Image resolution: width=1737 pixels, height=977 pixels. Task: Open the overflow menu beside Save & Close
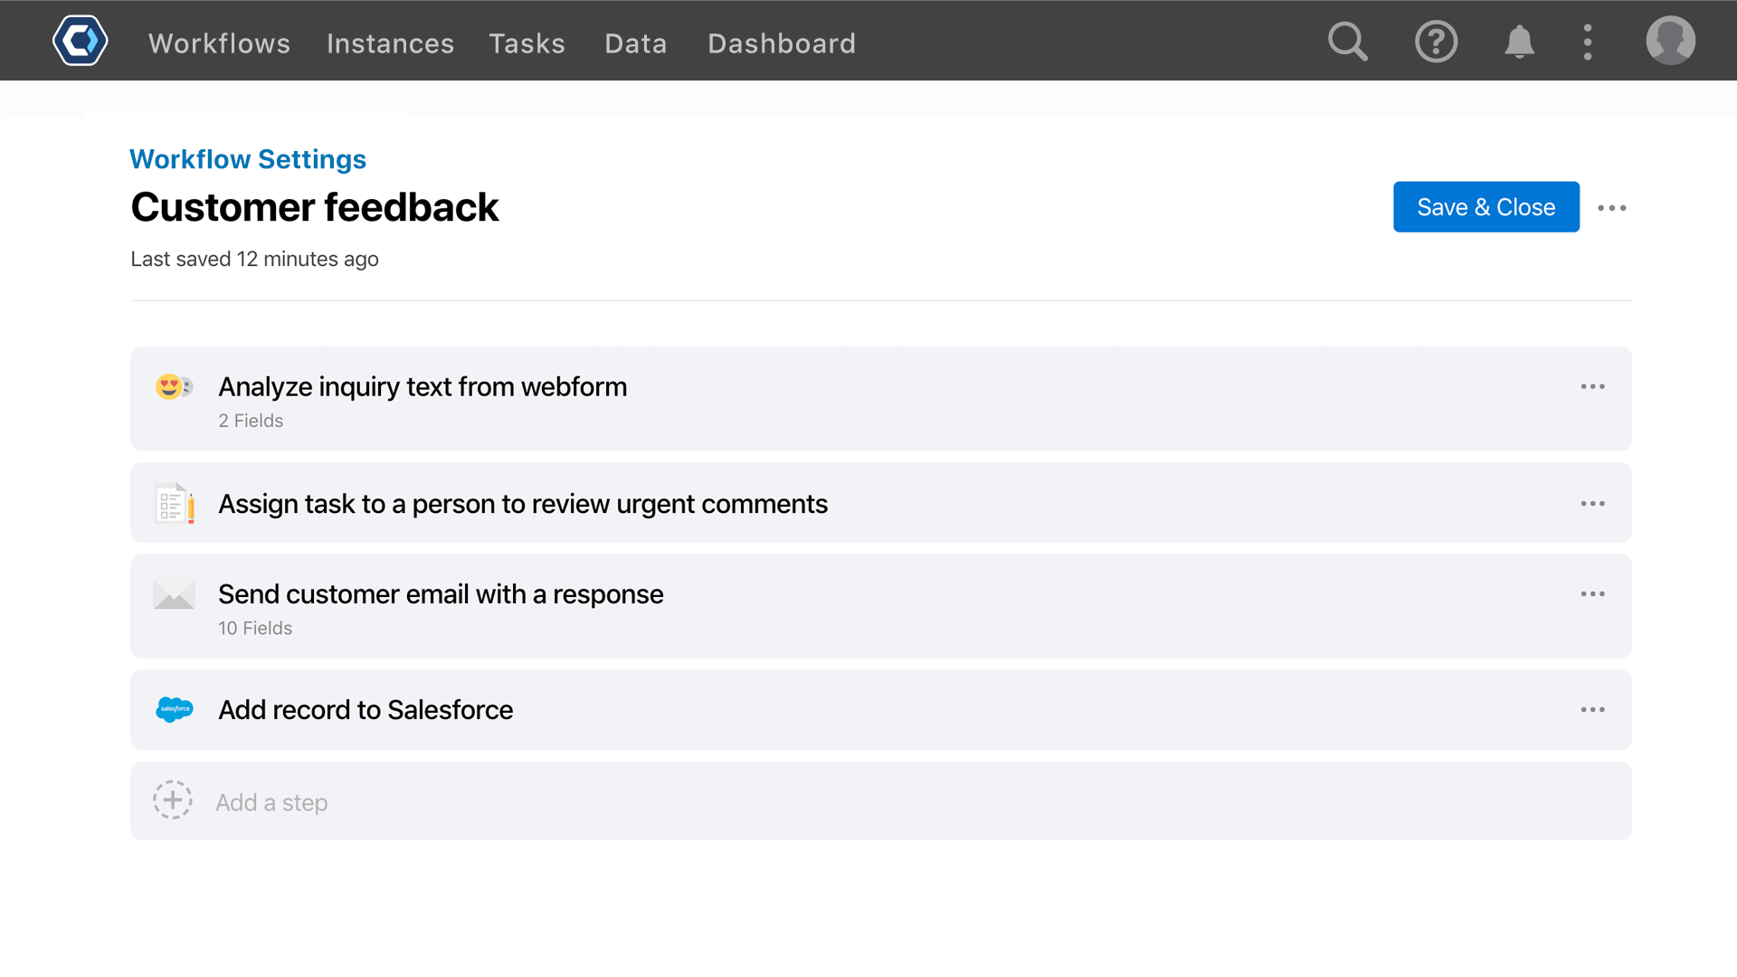tap(1612, 207)
